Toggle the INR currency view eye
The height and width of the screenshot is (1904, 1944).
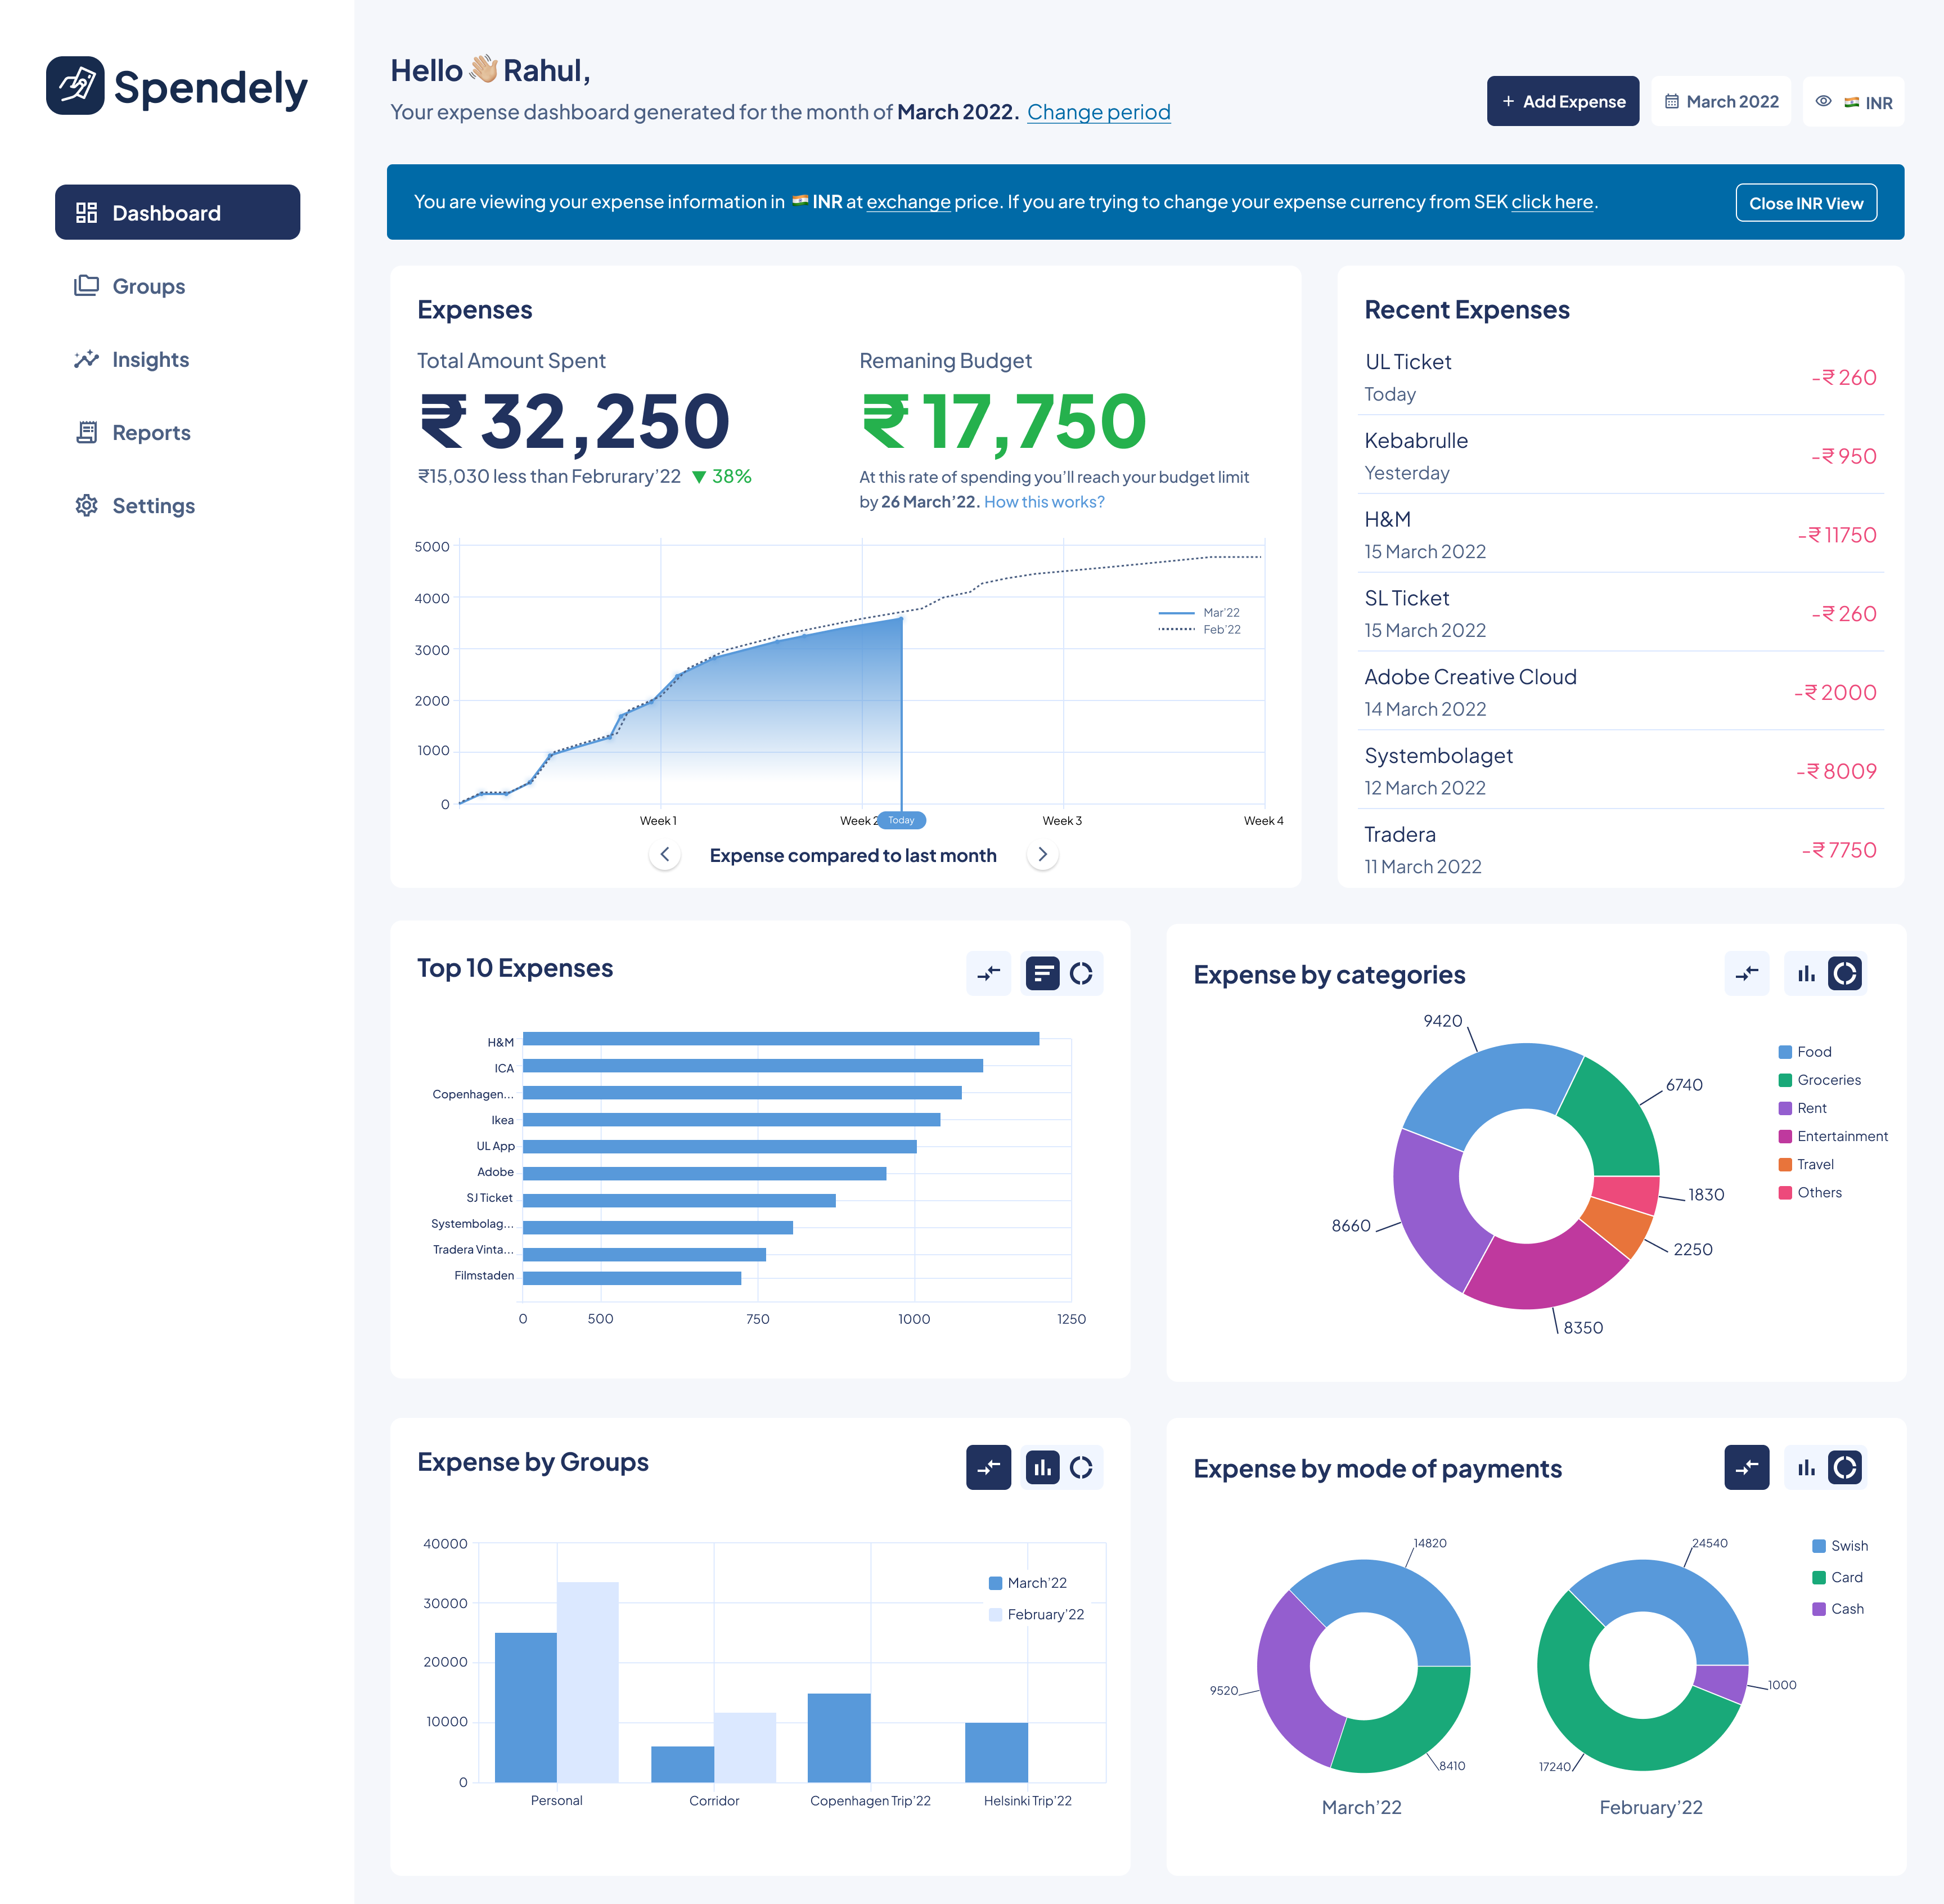coord(1823,101)
